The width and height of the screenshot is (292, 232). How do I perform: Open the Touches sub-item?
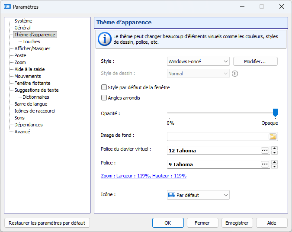(x=31, y=42)
